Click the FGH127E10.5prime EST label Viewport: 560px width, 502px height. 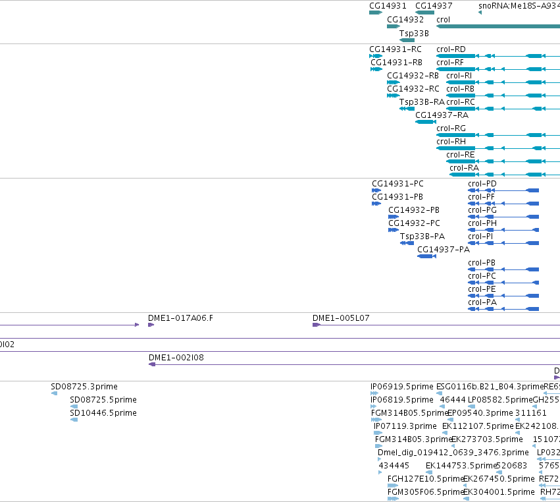pos(425,479)
